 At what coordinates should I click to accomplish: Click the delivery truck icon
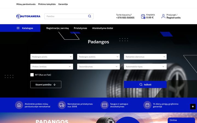[x=62, y=105]
